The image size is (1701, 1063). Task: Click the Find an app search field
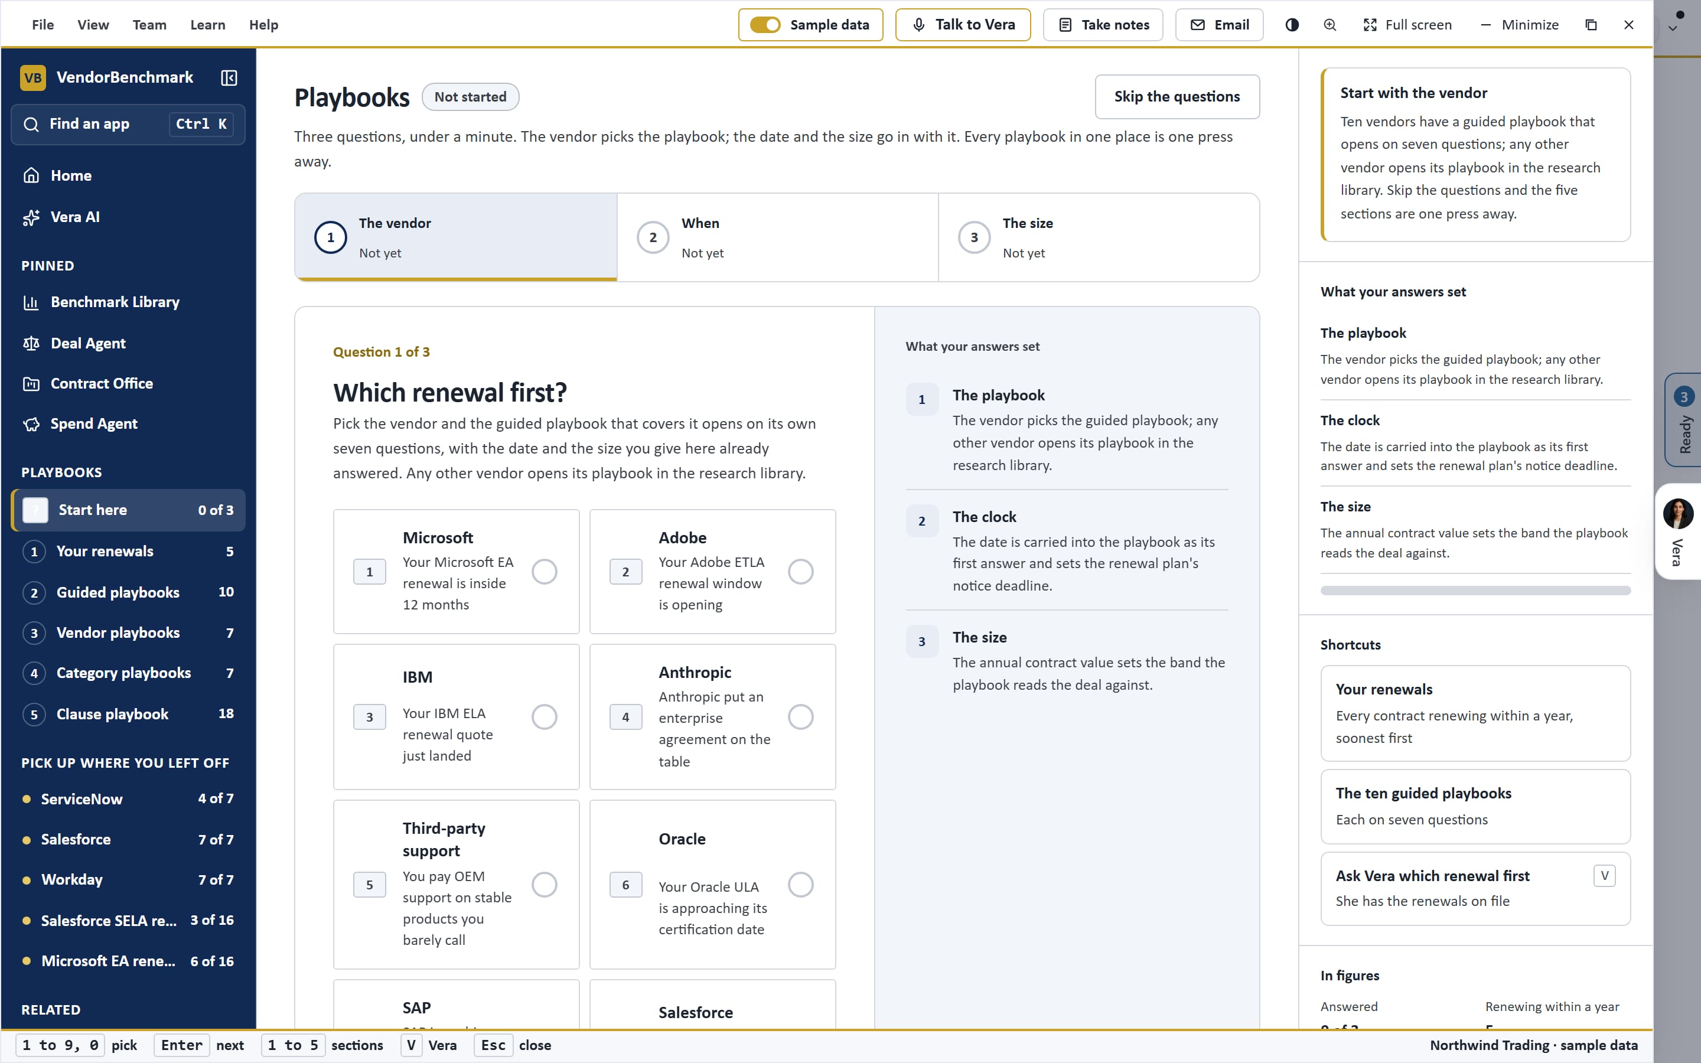pos(128,125)
